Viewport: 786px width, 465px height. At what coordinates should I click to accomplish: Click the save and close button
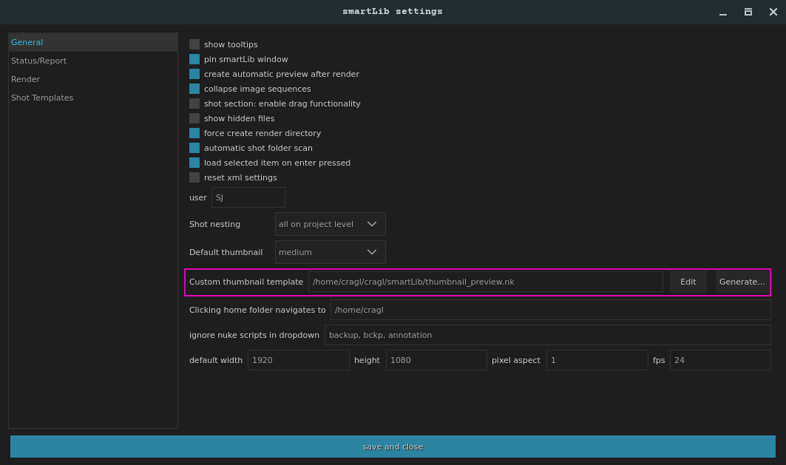(393, 447)
